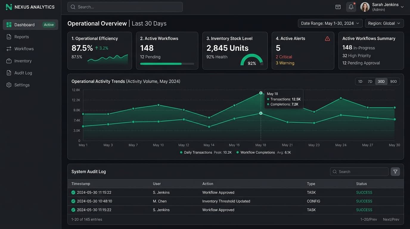Expand the Sarah Jenkins account menu chevron
410x229 pixels.
coord(402,7)
